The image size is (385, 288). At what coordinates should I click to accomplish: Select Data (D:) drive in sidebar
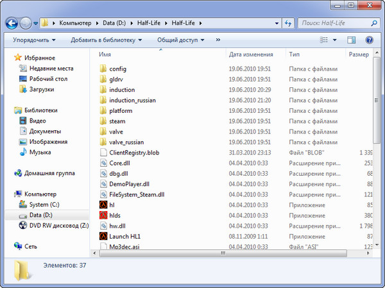tap(41, 215)
